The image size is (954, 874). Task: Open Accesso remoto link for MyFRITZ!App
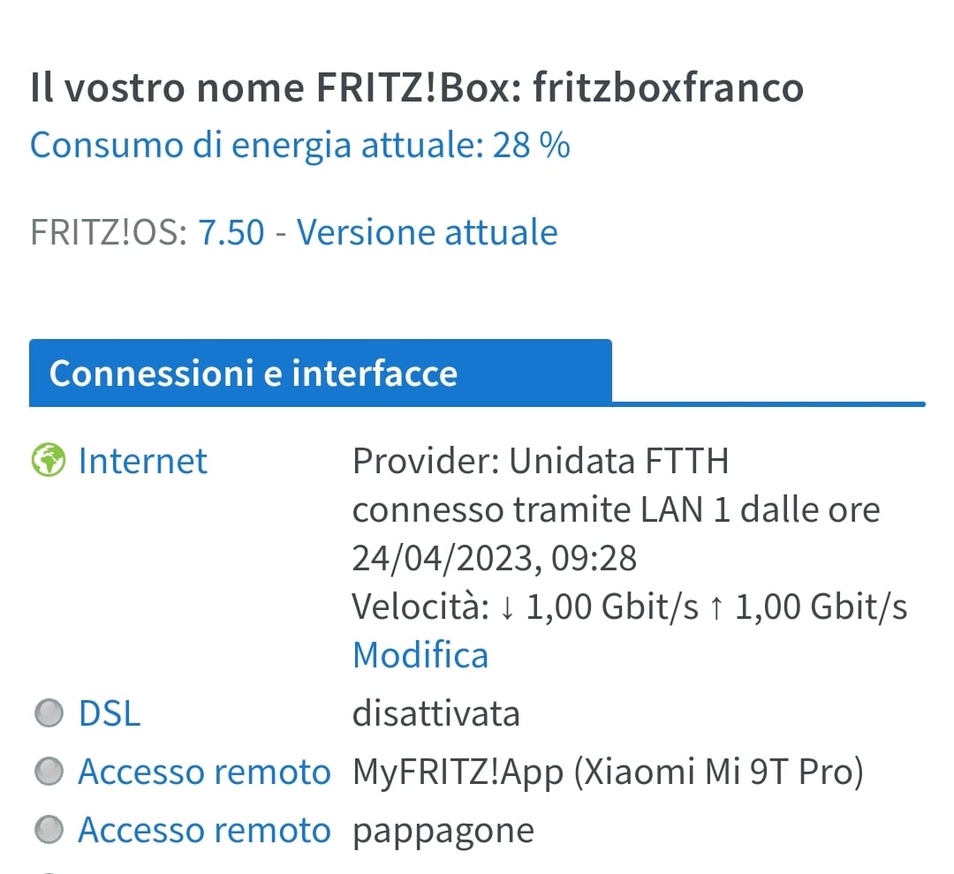[204, 772]
